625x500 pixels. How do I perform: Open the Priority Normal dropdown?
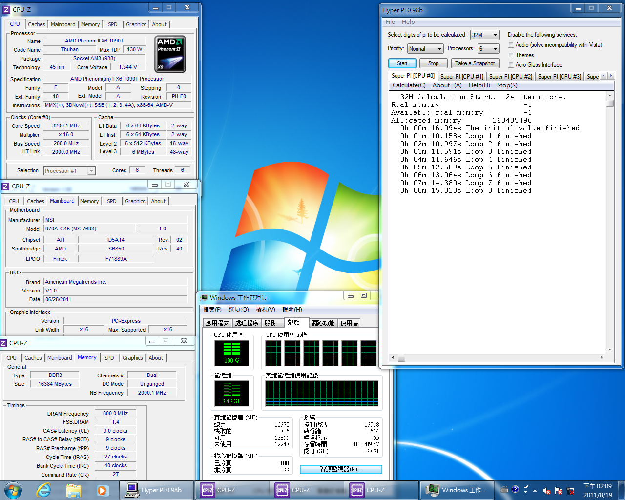pyautogui.click(x=425, y=49)
